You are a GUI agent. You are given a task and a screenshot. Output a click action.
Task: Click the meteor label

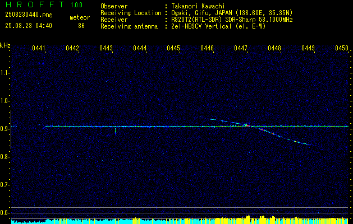point(80,17)
